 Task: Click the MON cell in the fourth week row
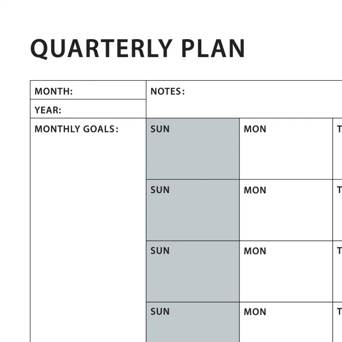[x=286, y=322]
